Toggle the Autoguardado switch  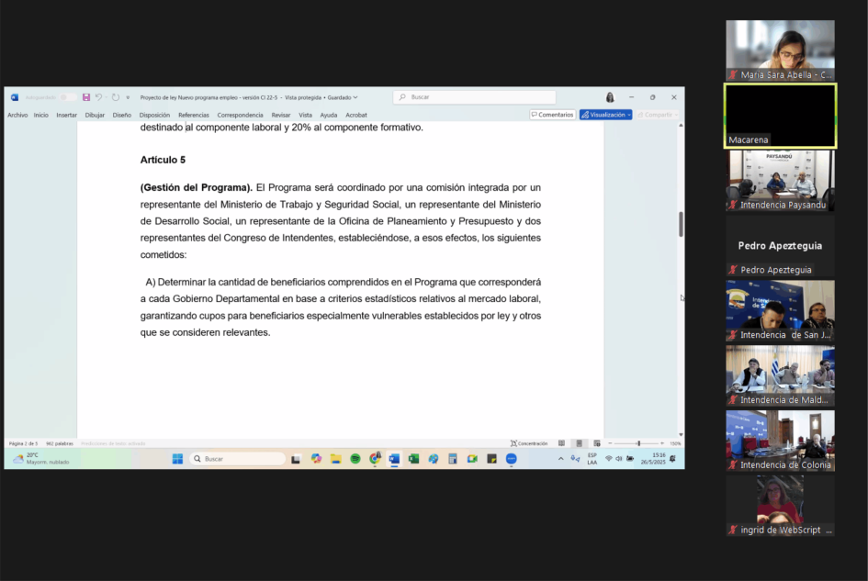67,97
